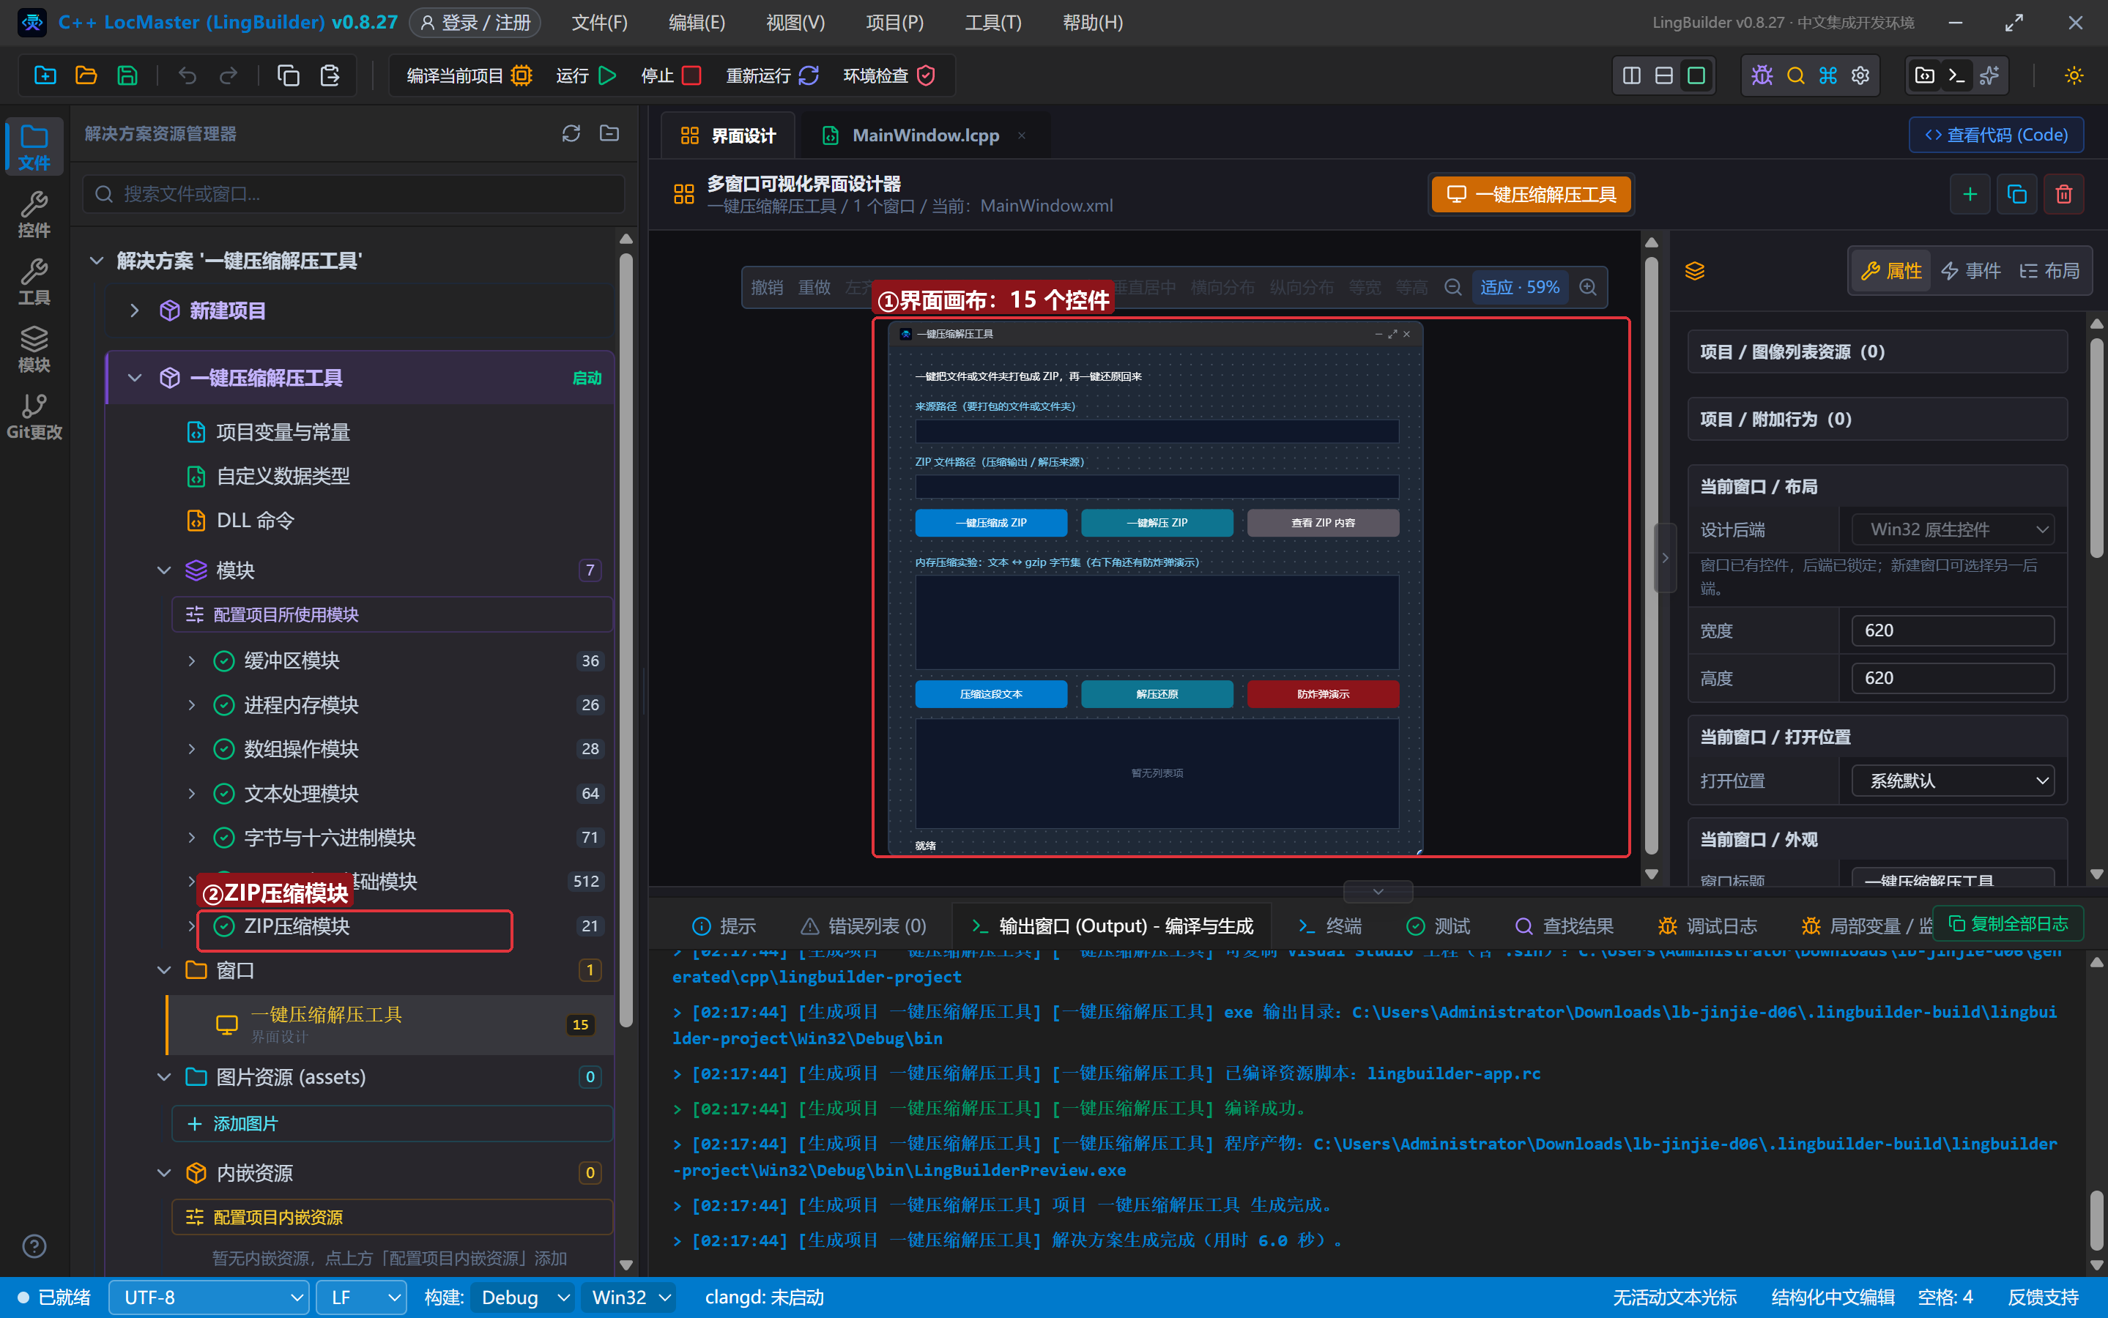Click the green add window plus icon
Image resolution: width=2108 pixels, height=1318 pixels.
(1970, 193)
